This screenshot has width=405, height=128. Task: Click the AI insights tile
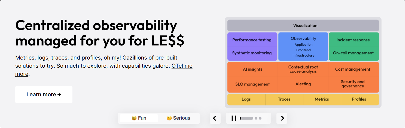[252, 69]
